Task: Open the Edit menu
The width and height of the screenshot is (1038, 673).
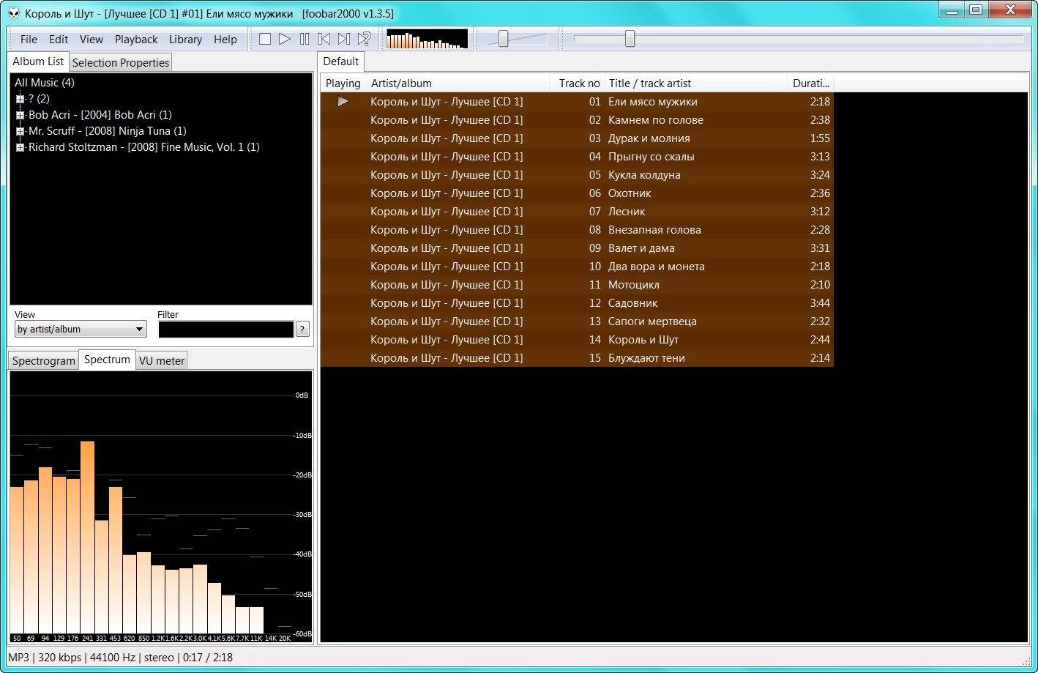Action: pyautogui.click(x=59, y=40)
